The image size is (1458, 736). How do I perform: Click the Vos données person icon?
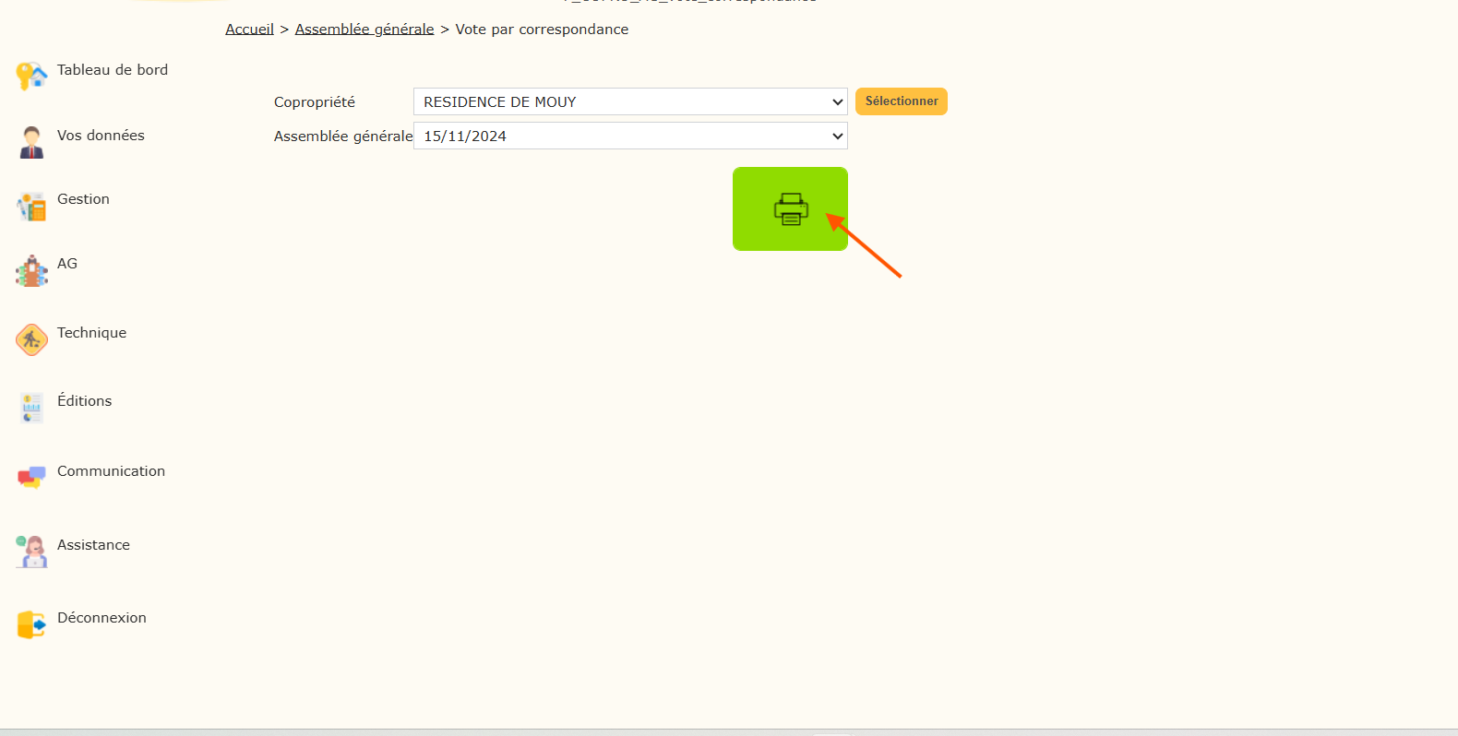(x=31, y=142)
